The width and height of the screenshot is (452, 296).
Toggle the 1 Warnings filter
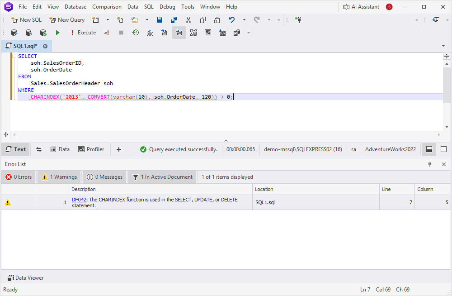coord(58,177)
